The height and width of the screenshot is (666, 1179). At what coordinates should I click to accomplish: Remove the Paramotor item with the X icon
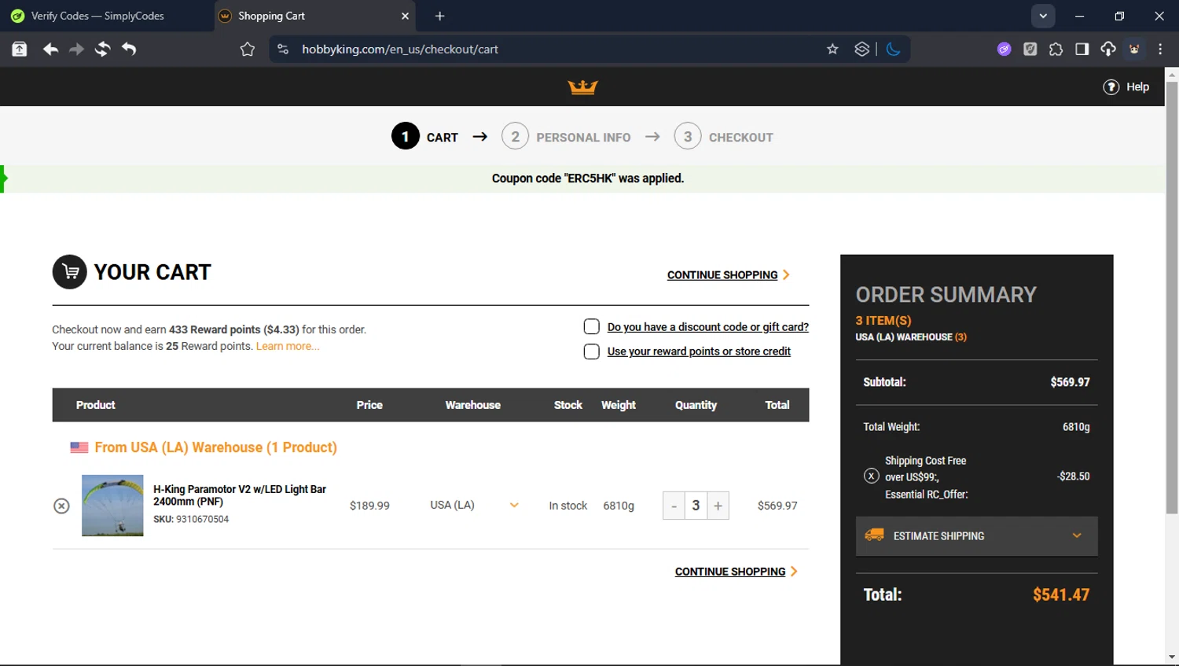[61, 506]
